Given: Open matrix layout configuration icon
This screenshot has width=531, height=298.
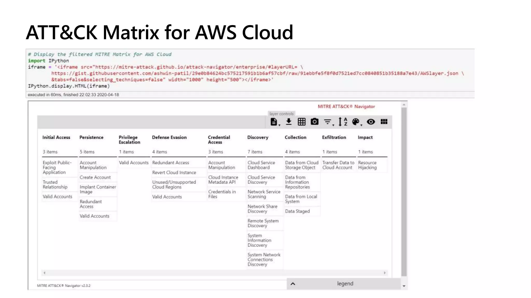Looking at the screenshot, I should point(384,122).
